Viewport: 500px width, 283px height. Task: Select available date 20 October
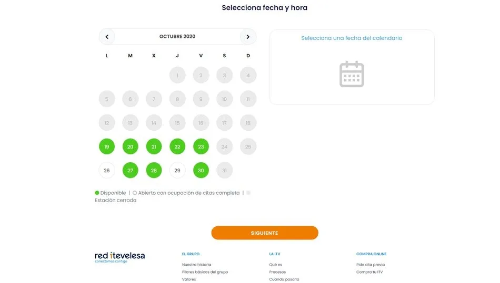click(130, 147)
